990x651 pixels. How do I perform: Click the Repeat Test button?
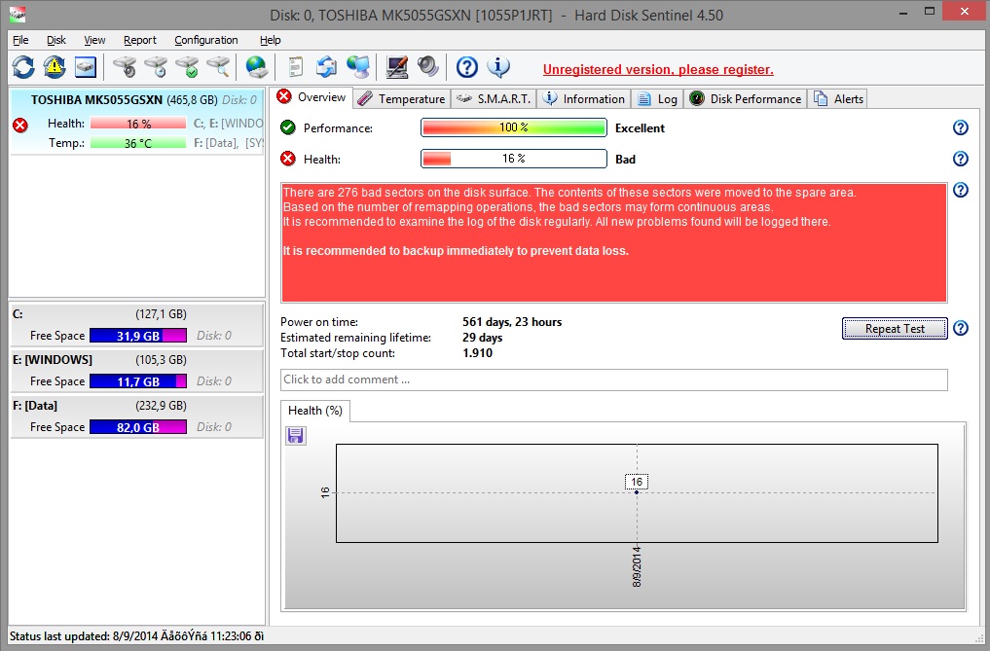click(x=895, y=328)
